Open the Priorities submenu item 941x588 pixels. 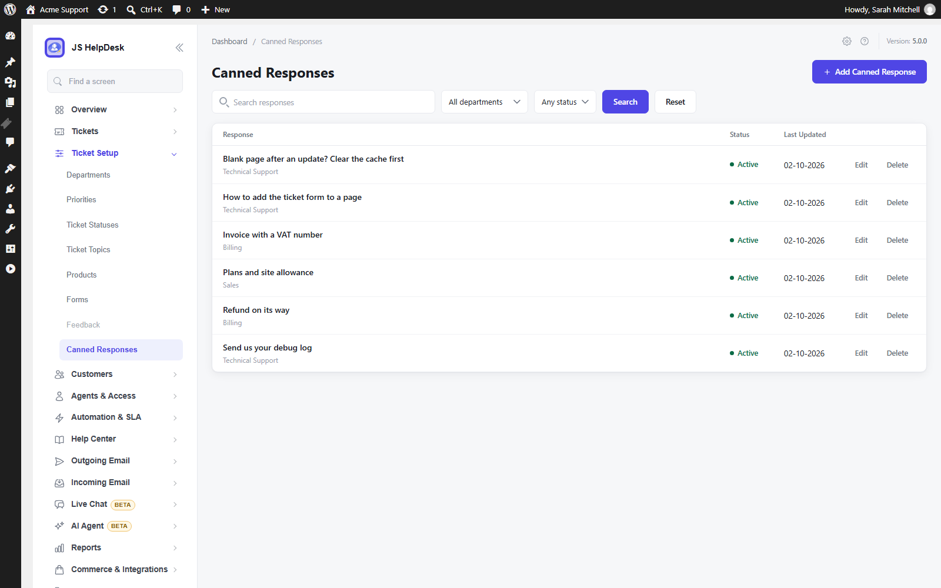click(x=81, y=200)
